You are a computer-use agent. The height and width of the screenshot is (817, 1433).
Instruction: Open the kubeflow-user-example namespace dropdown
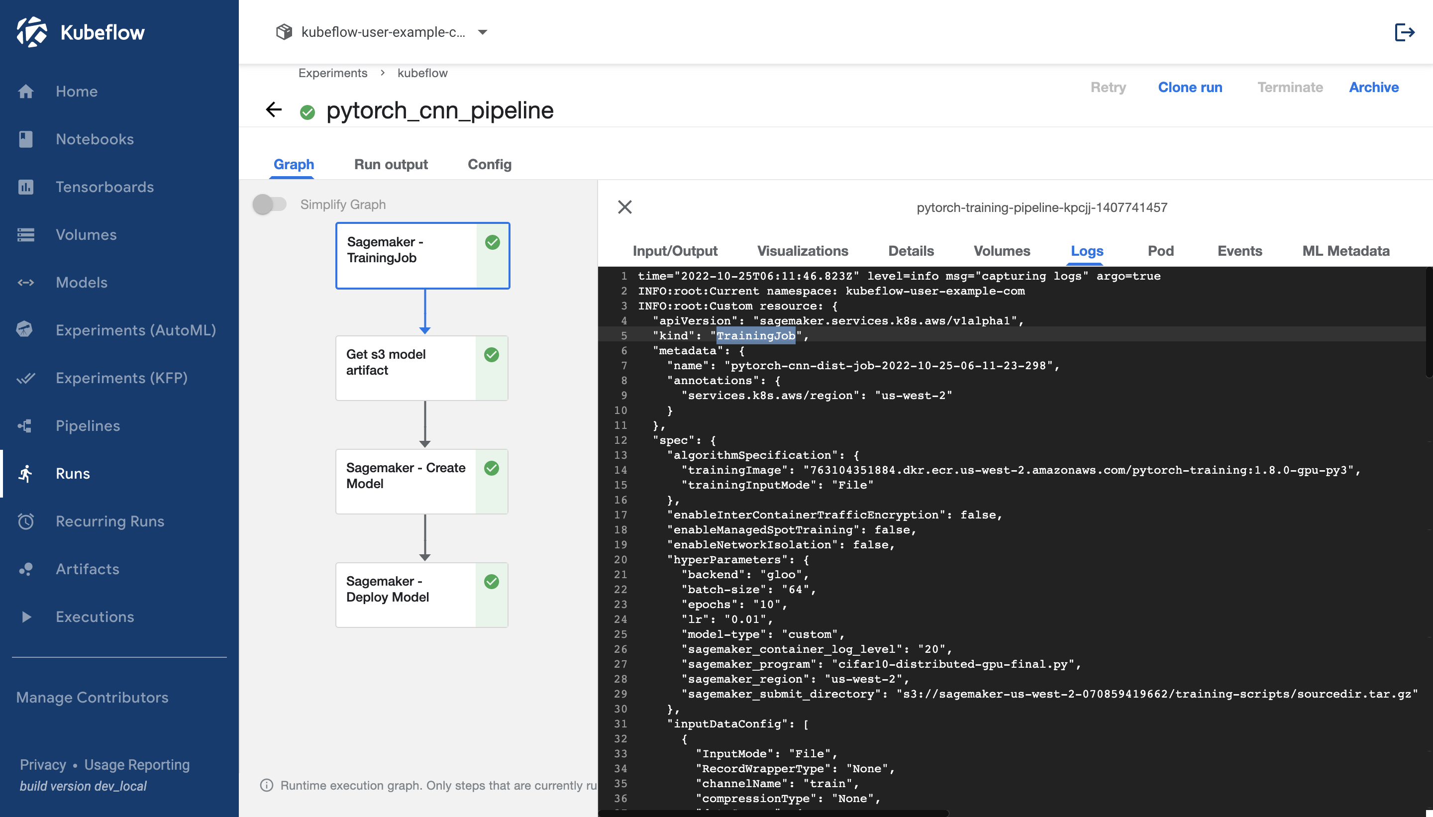coord(483,32)
